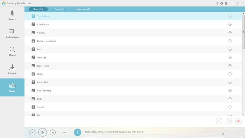245x138 pixels.
Task: Click the Rap + Hip Hop music icon
Action: click(33, 90)
